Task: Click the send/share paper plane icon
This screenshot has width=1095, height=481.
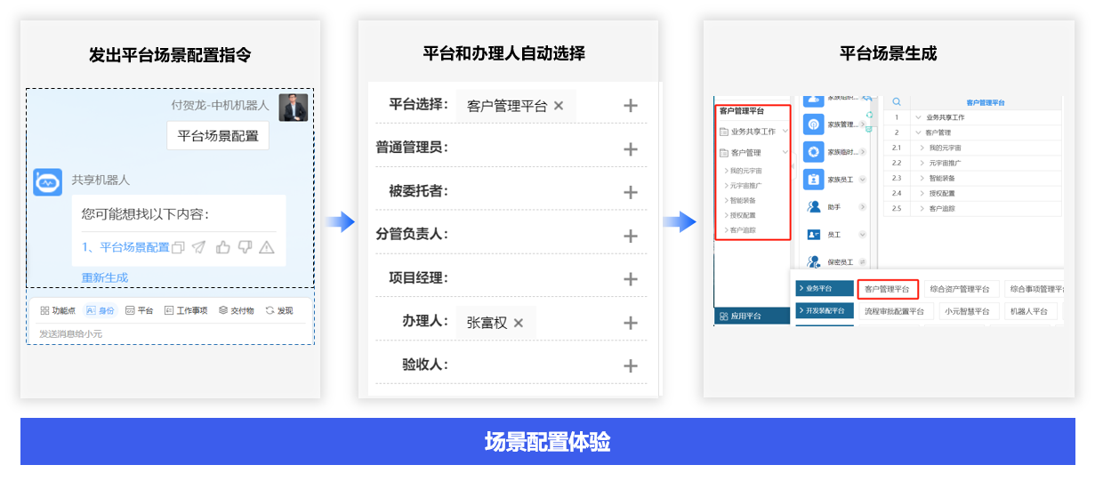Action: tap(199, 247)
